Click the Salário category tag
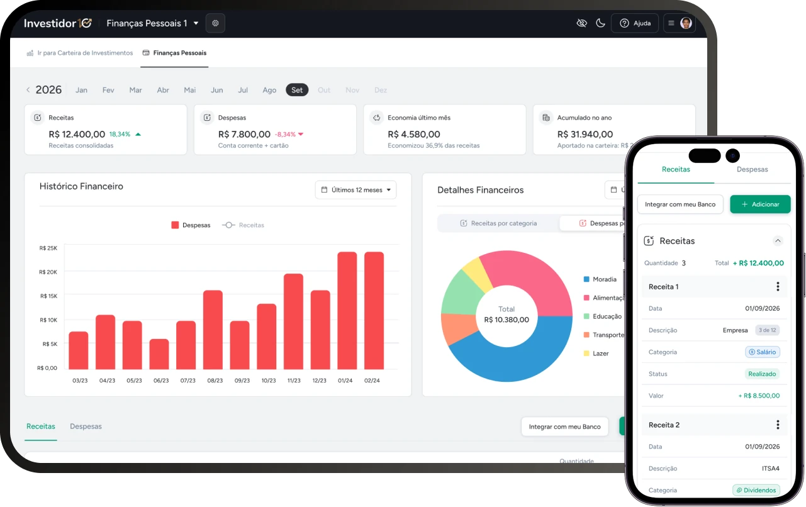 coord(763,352)
